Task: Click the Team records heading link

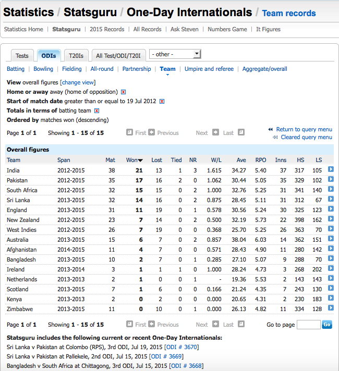Action: (x=289, y=13)
